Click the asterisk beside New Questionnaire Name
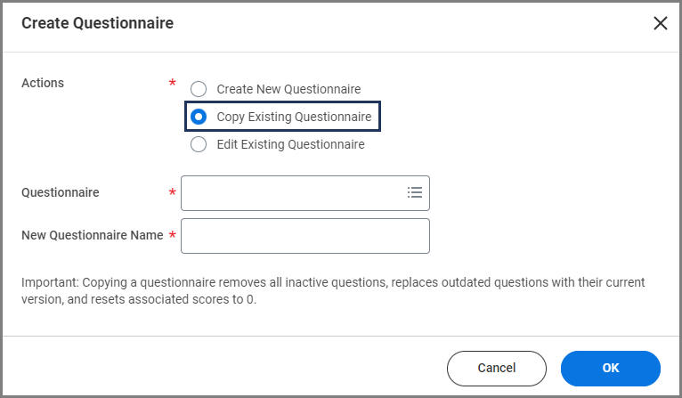 point(172,236)
